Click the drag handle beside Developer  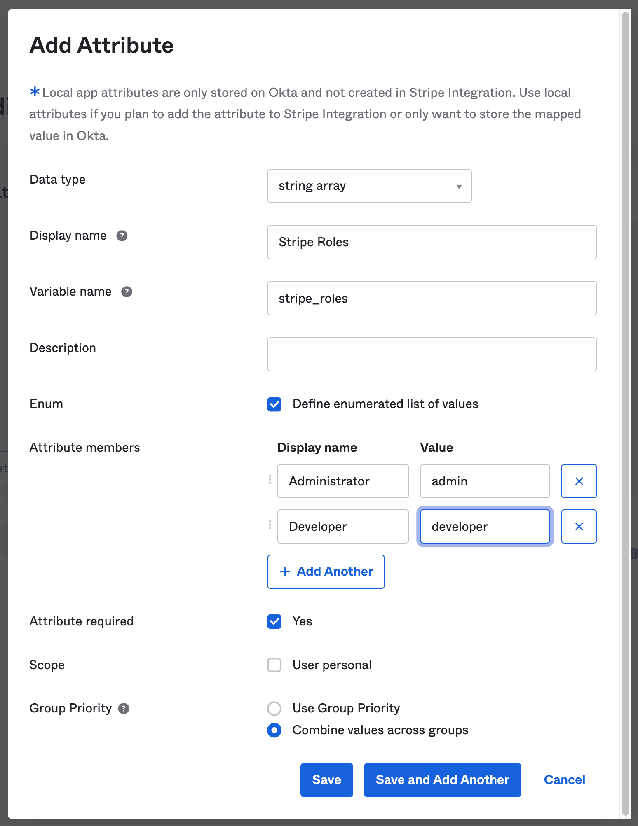click(270, 525)
